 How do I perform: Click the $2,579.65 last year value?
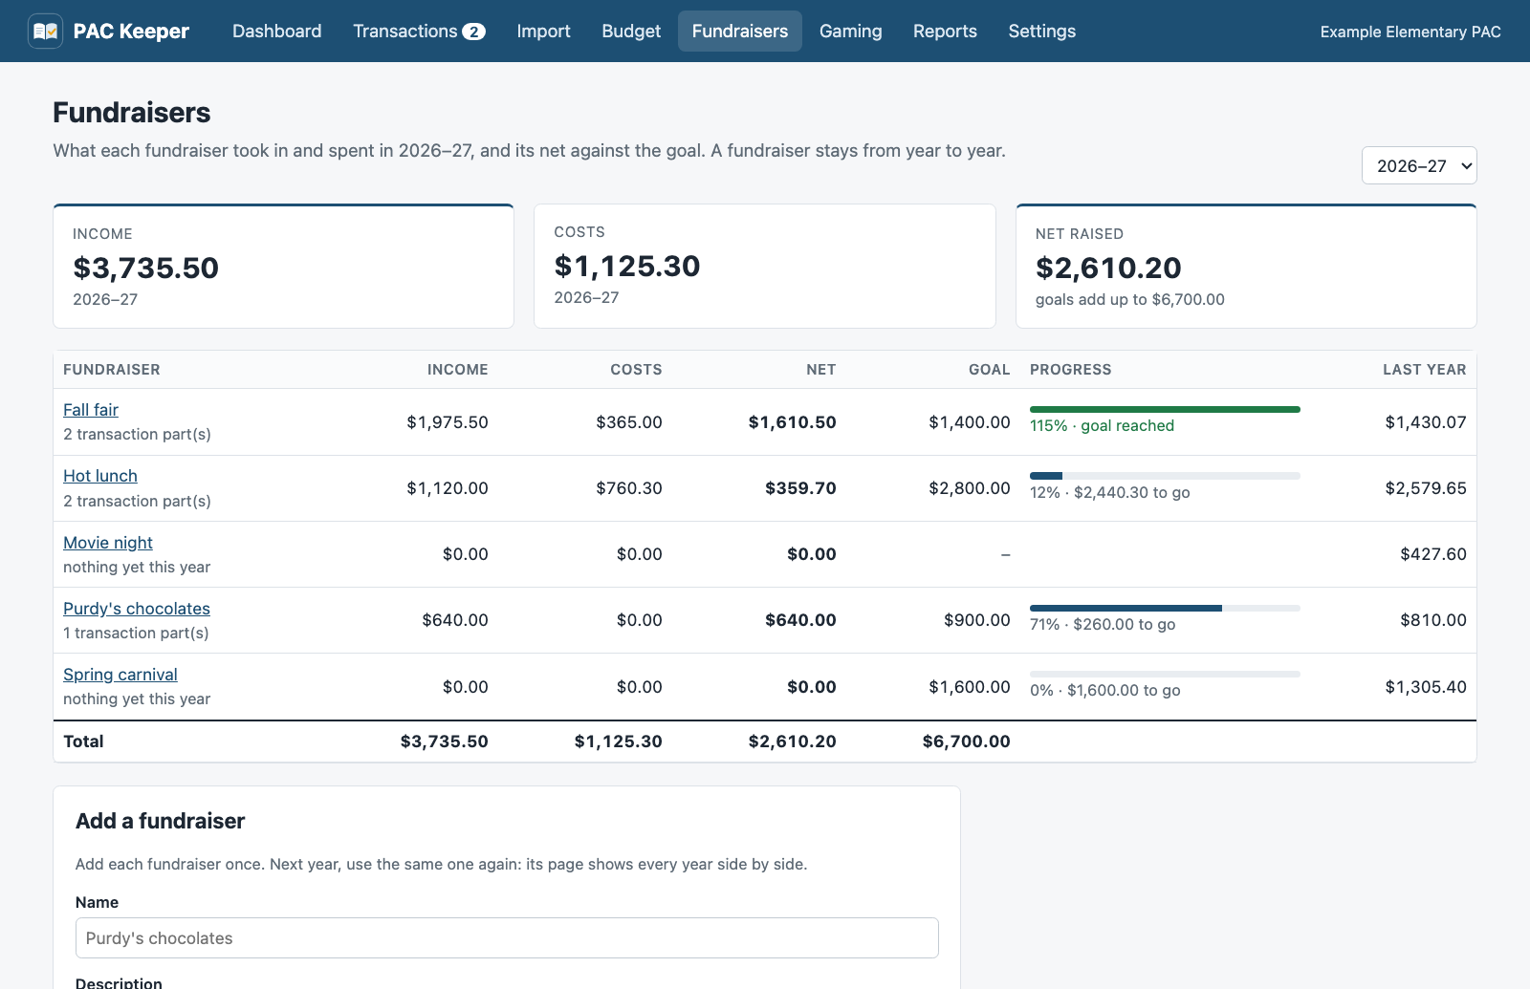1426,488
